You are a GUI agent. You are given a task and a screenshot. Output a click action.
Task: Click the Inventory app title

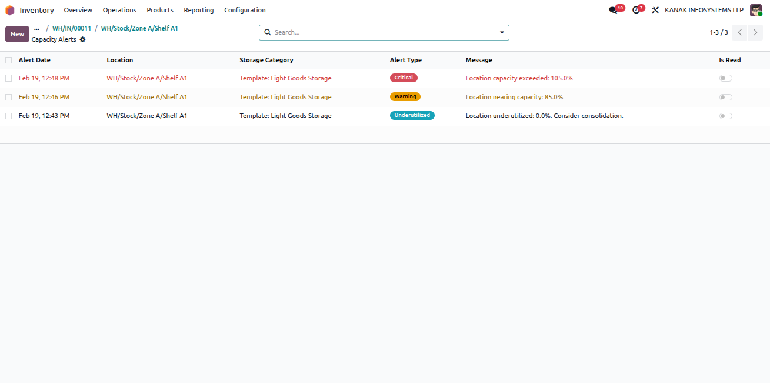pyautogui.click(x=36, y=10)
